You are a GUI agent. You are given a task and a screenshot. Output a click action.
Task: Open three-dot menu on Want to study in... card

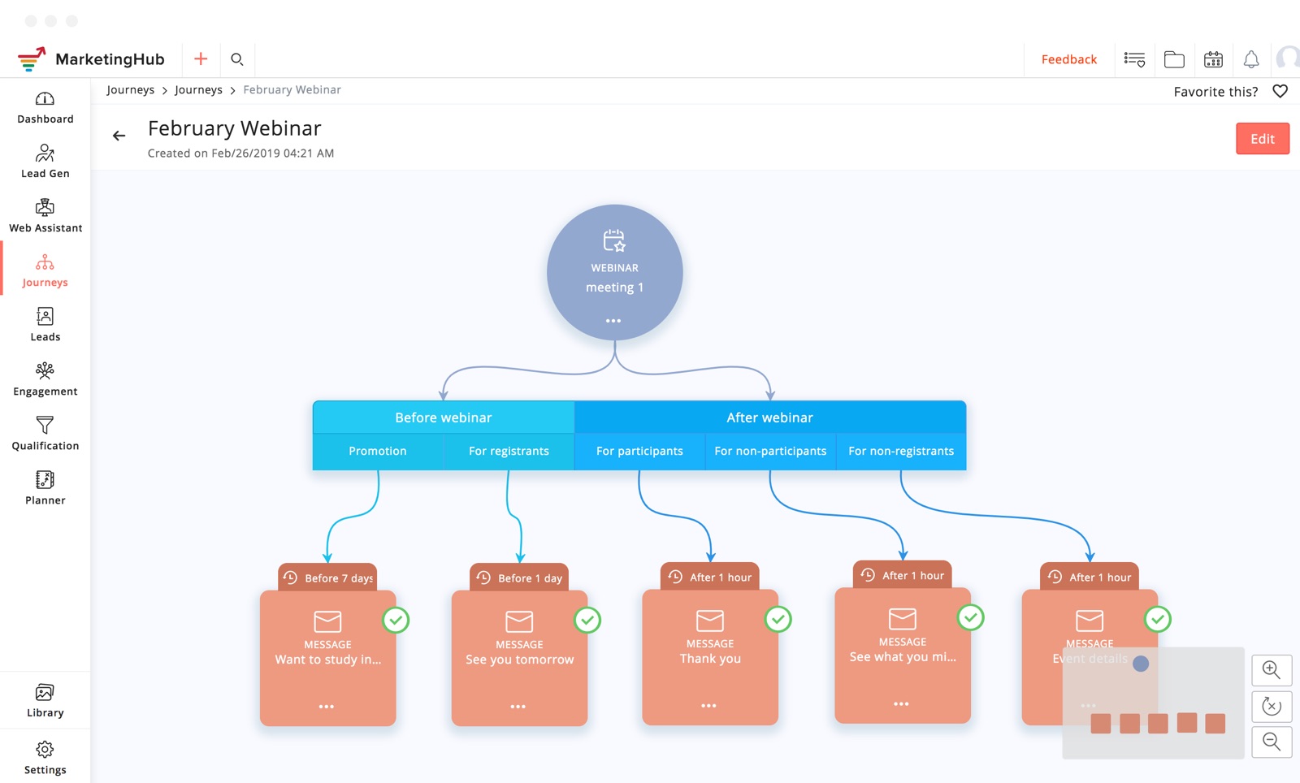(327, 707)
